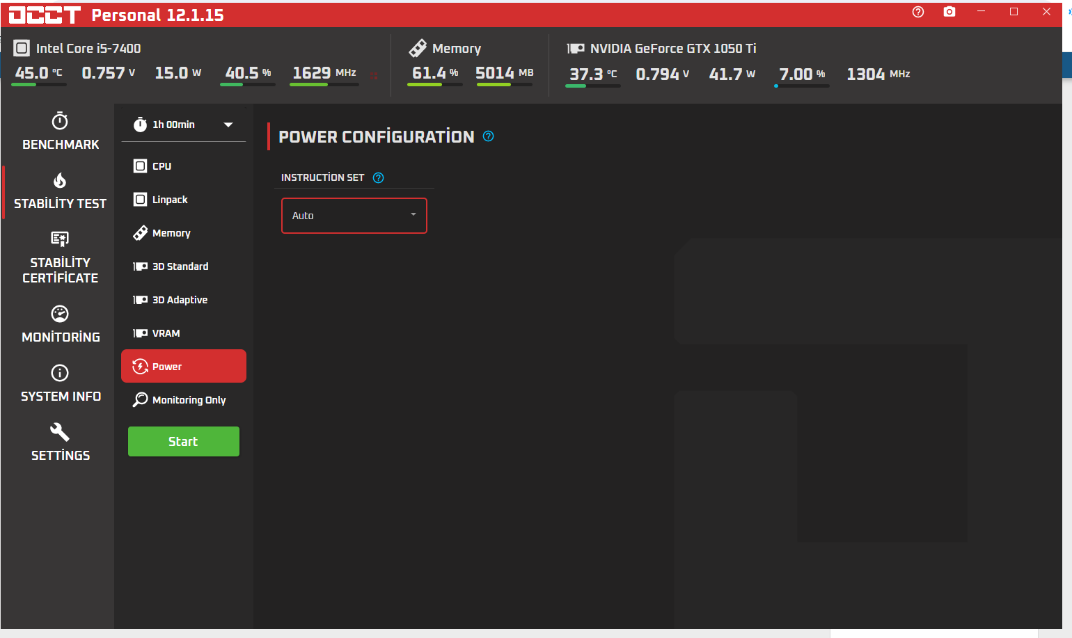Screen dimensions: 1072x638
Task: Click the Instruction Set dropdown arrow
Action: (413, 214)
